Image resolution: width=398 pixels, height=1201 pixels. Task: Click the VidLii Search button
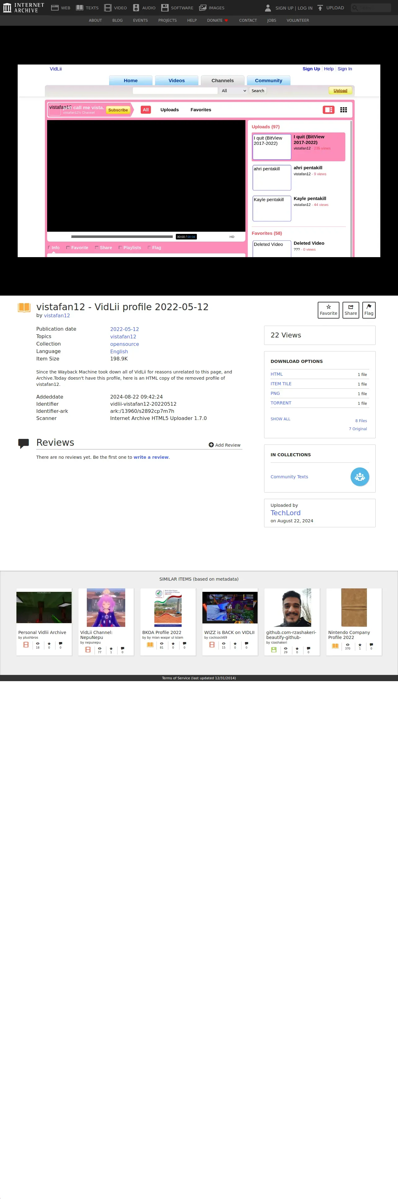(258, 91)
